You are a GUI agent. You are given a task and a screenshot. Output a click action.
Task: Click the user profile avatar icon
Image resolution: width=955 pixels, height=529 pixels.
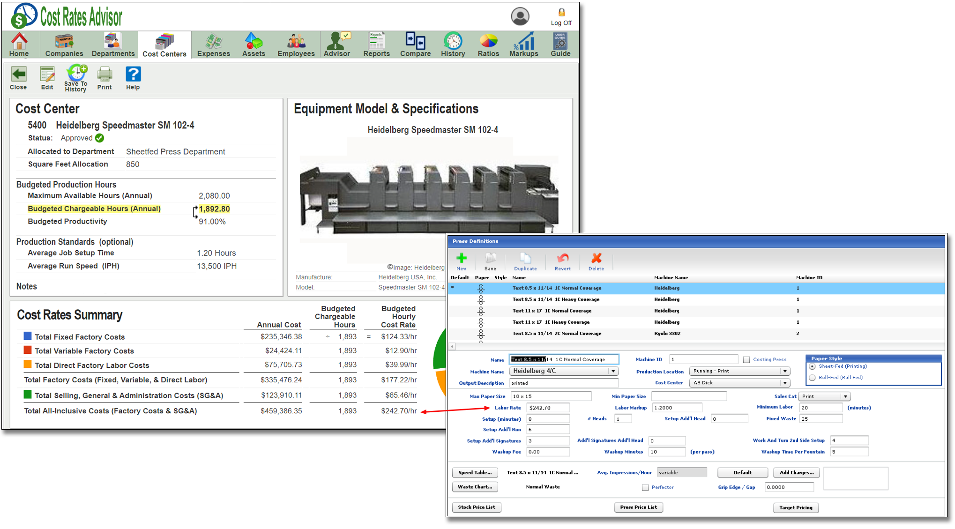click(x=520, y=16)
